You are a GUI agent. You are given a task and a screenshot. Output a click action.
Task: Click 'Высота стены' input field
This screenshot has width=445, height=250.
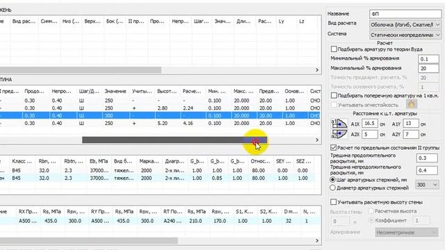pyautogui.click(x=340, y=221)
